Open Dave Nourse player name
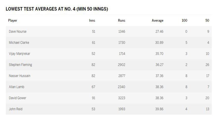The width and height of the screenshot is (217, 122). 18,32
